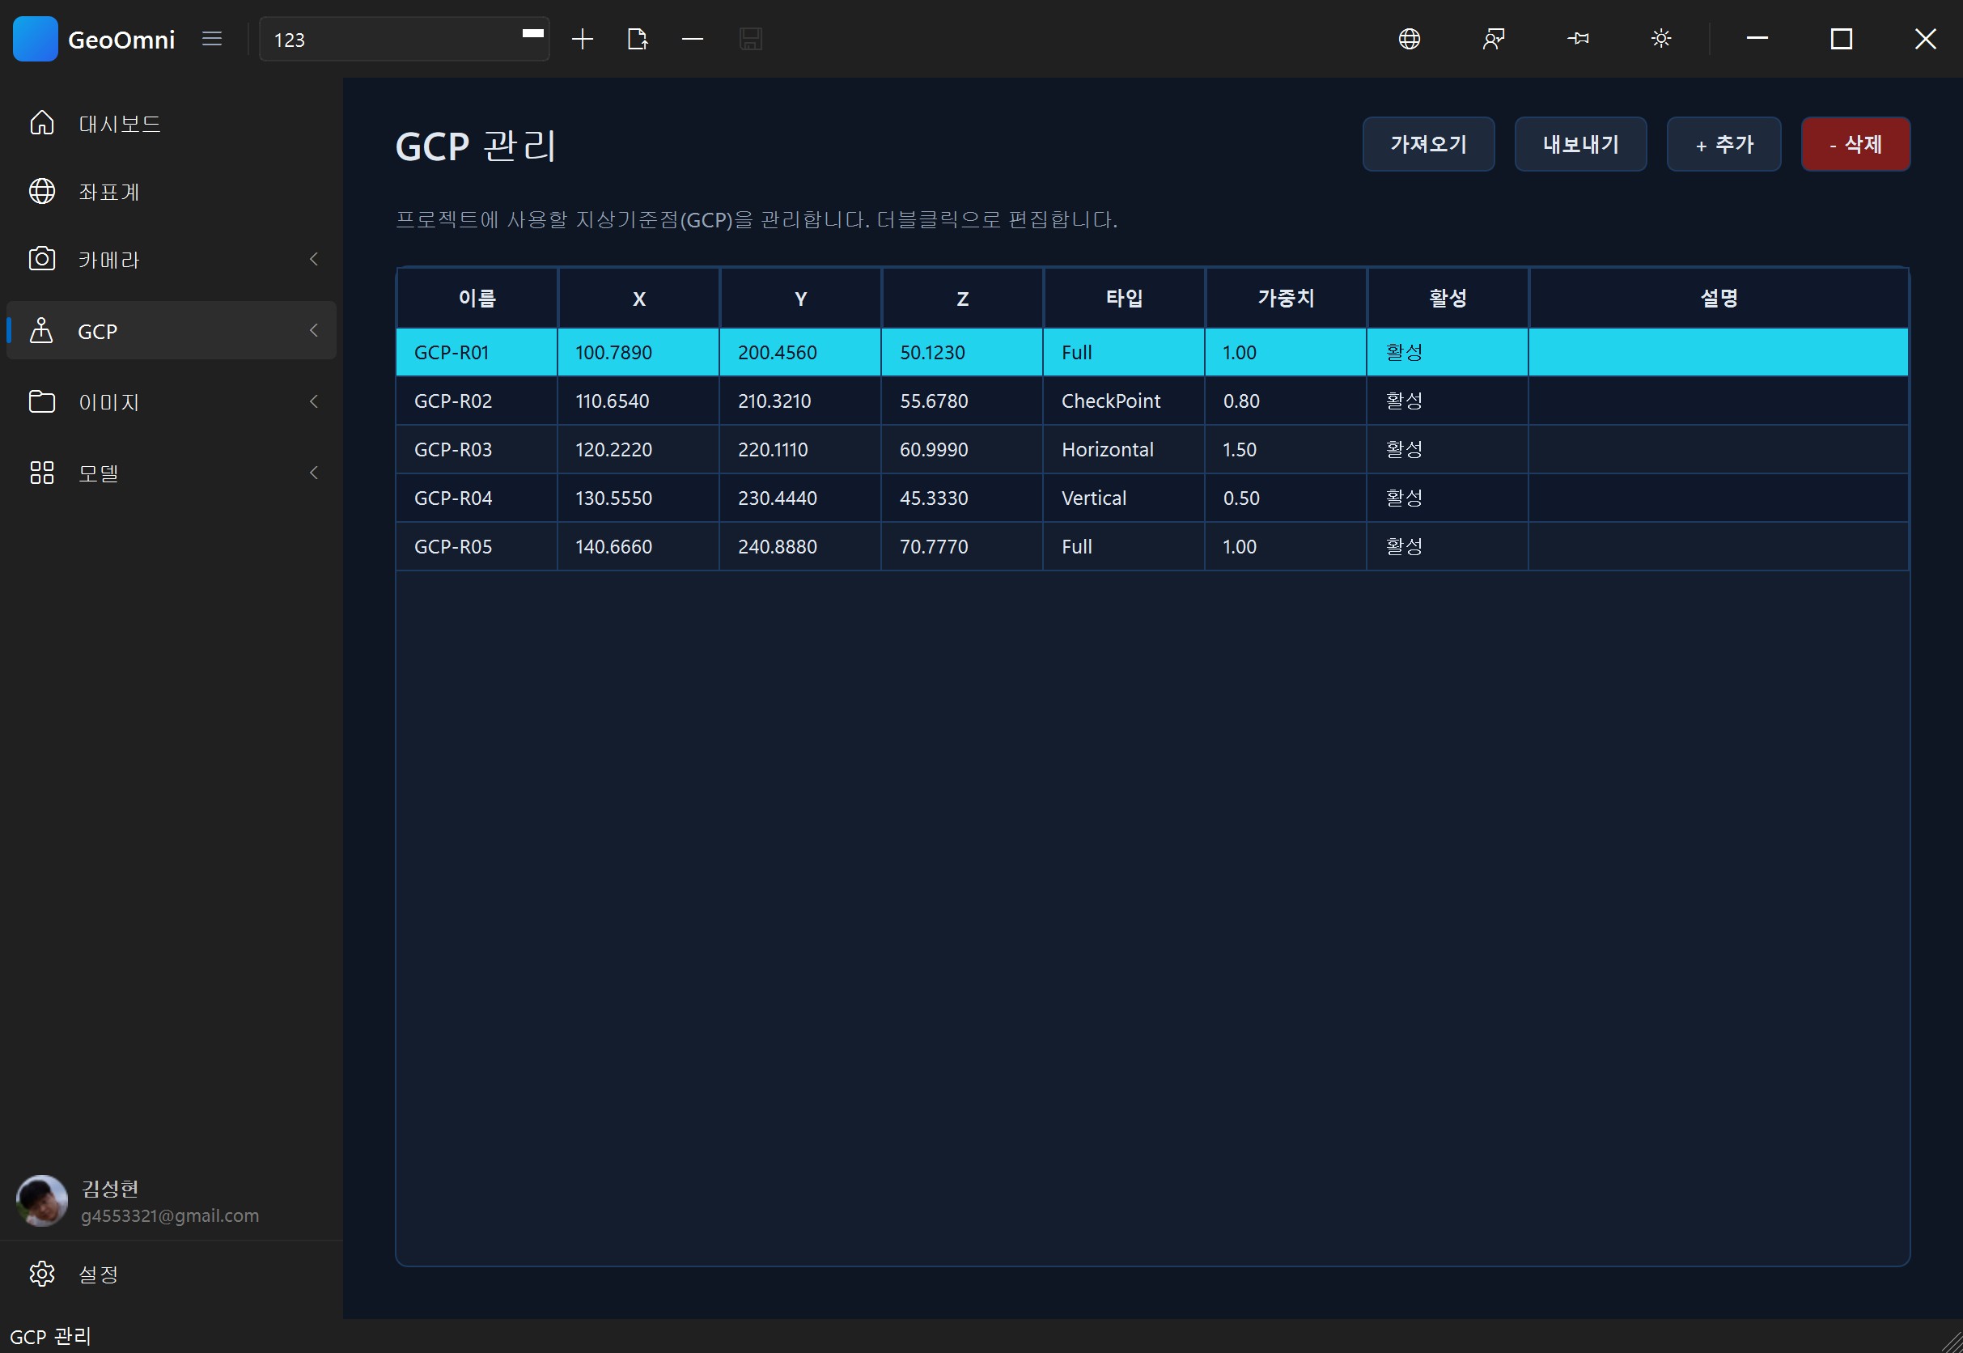Create a new project with plus icon
1963x1353 pixels.
tap(583, 39)
